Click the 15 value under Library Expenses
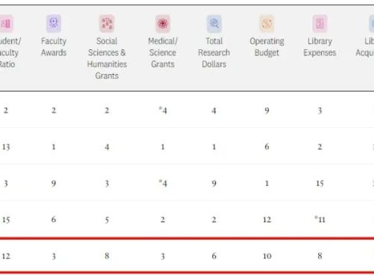 click(320, 183)
